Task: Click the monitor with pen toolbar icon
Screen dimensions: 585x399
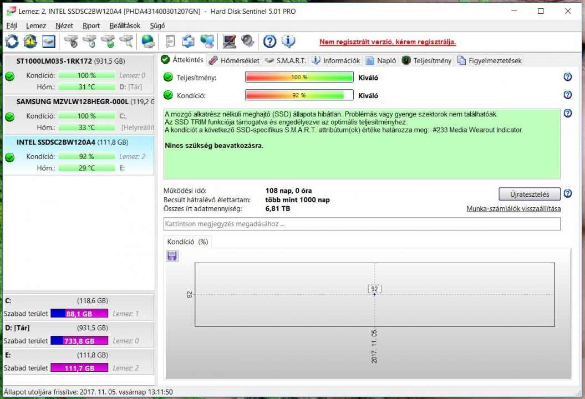Action: point(229,42)
